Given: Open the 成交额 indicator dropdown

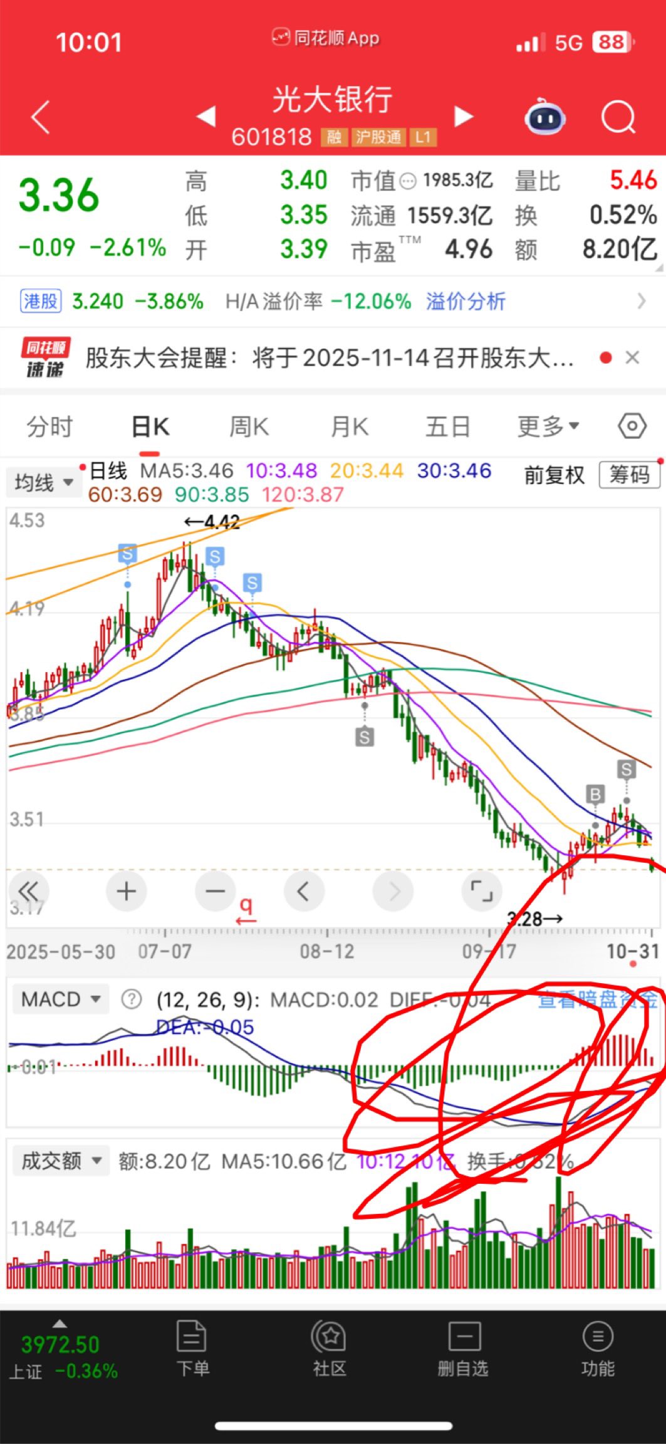Looking at the screenshot, I should click(61, 1161).
